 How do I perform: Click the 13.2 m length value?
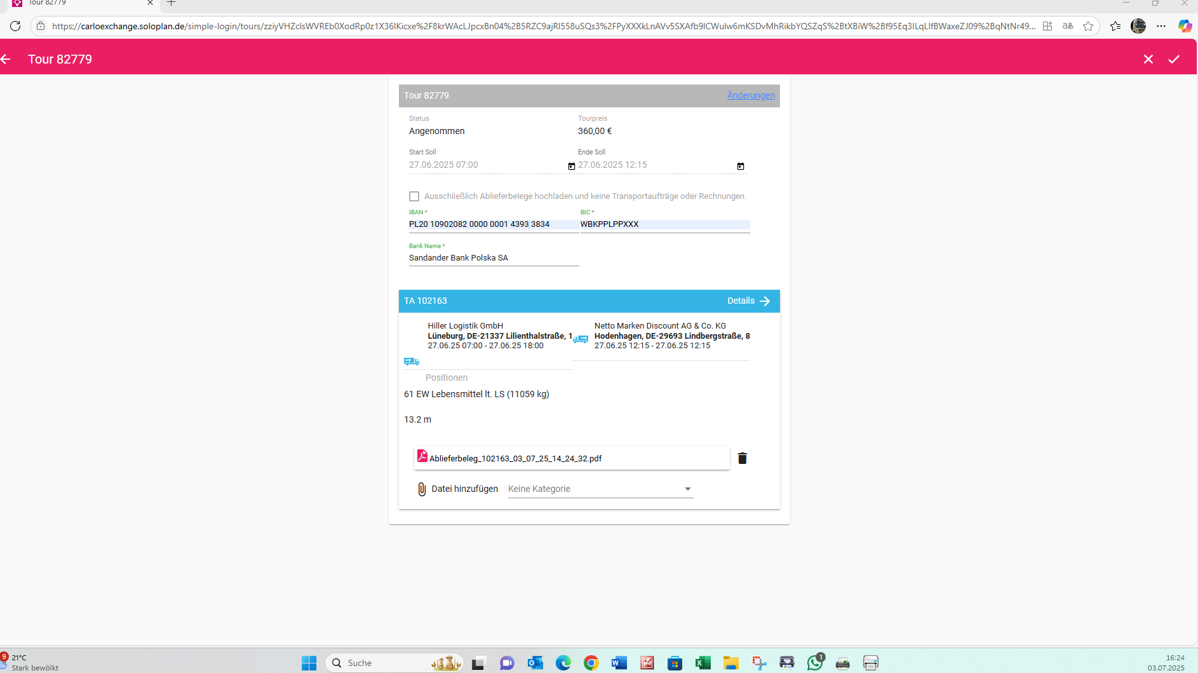418,419
